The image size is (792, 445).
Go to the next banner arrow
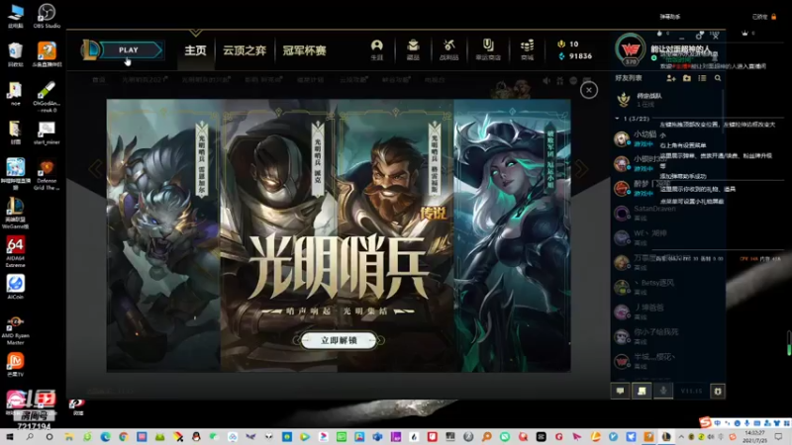(x=581, y=169)
